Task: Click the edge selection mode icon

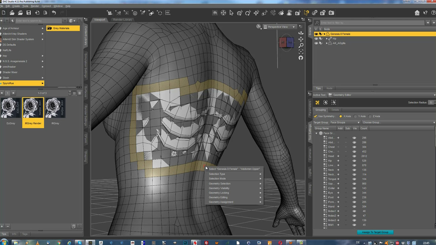Action: click(x=325, y=103)
